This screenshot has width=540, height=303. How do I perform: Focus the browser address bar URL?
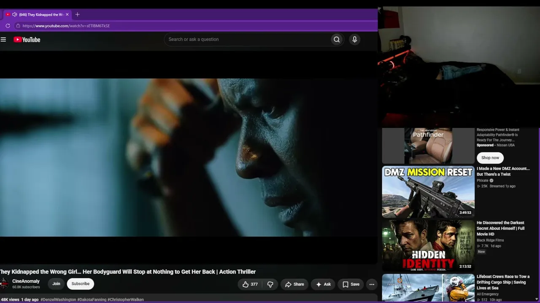point(66,26)
